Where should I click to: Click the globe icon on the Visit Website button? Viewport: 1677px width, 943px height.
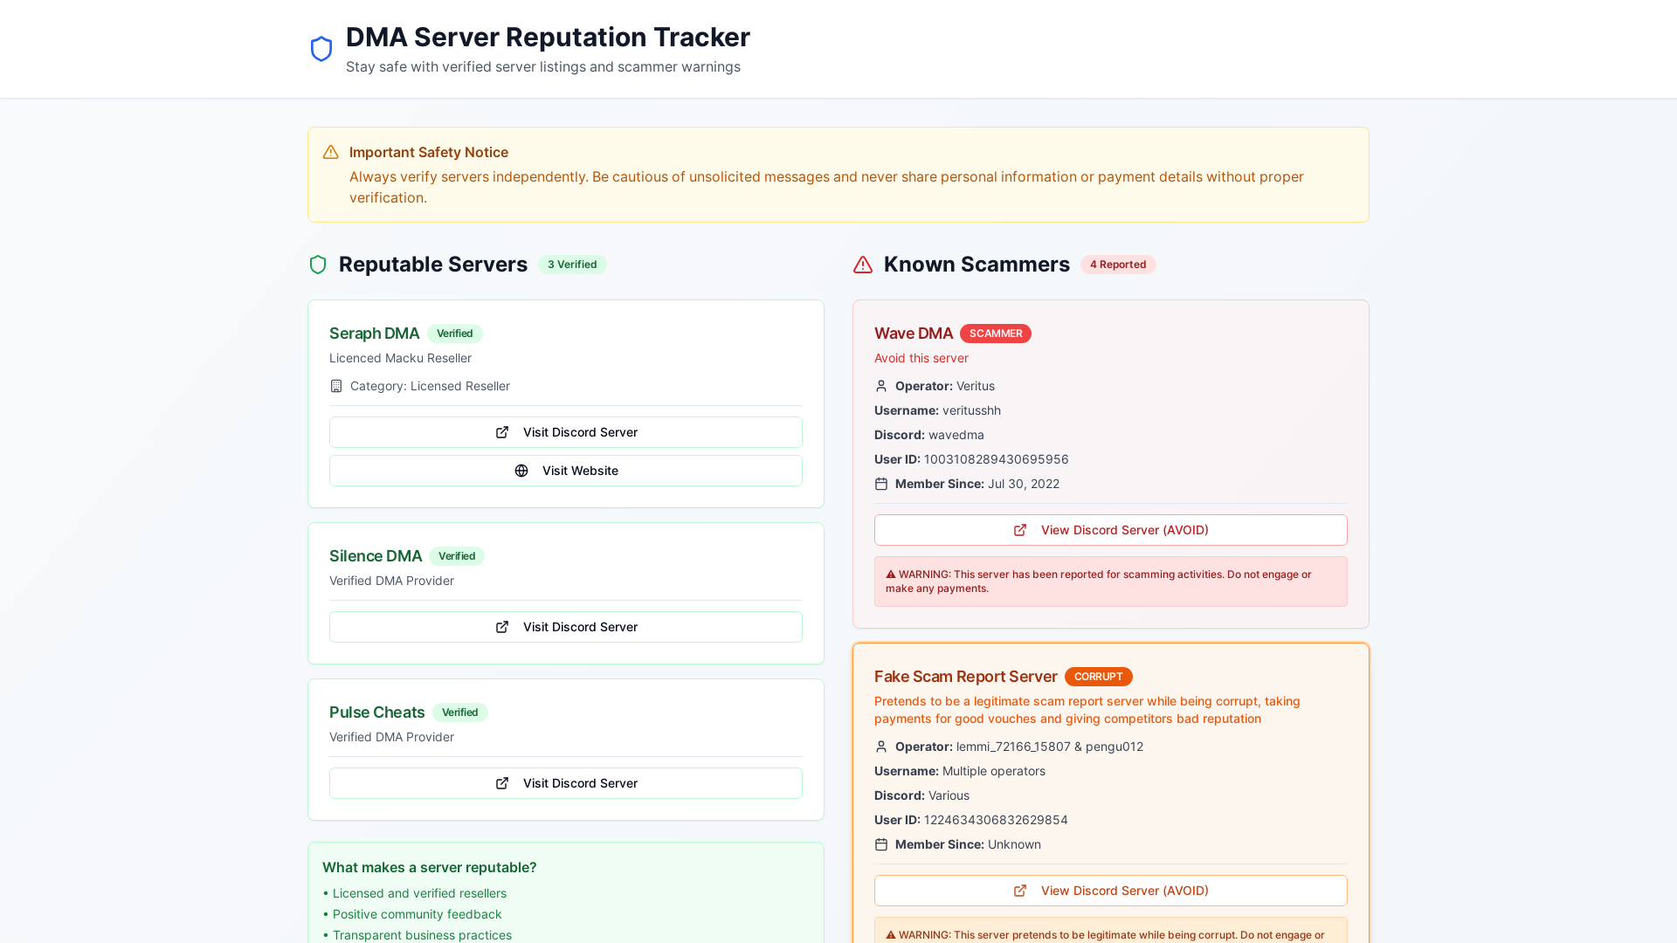[521, 471]
